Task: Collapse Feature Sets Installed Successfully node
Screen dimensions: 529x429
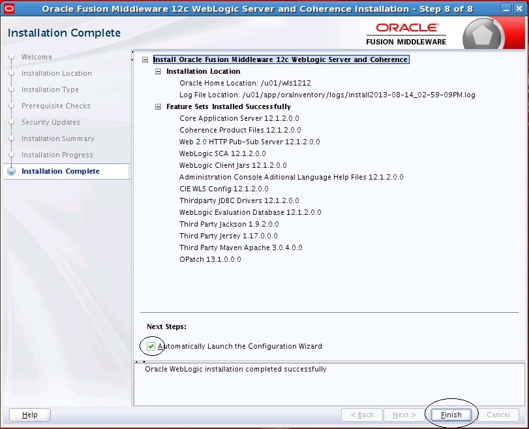Action: tap(158, 106)
